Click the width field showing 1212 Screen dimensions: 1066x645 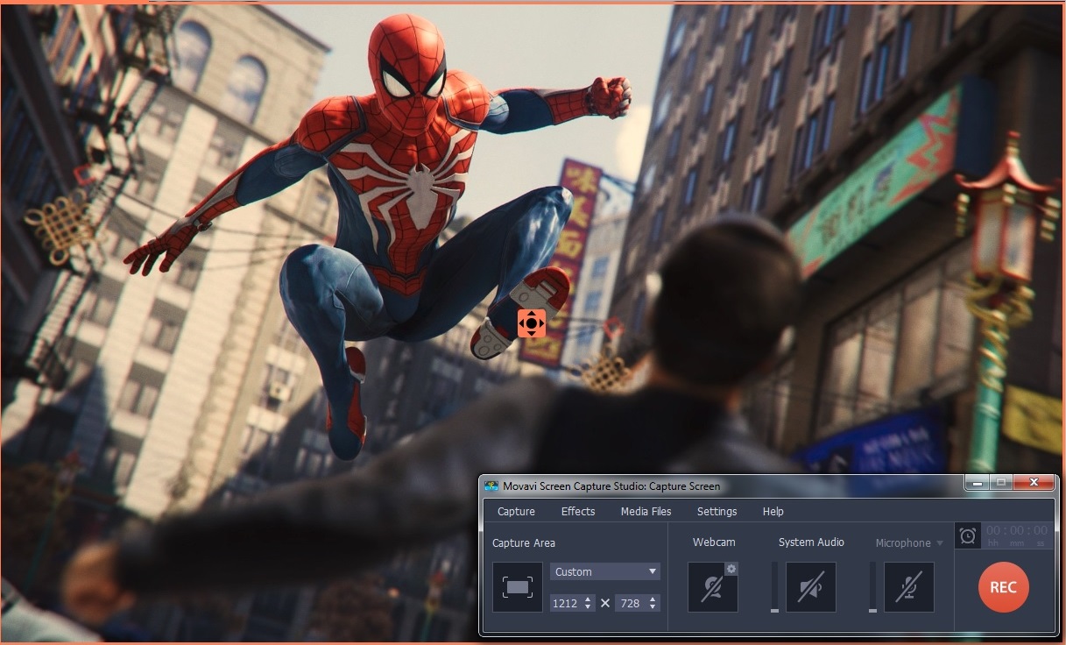[566, 603]
